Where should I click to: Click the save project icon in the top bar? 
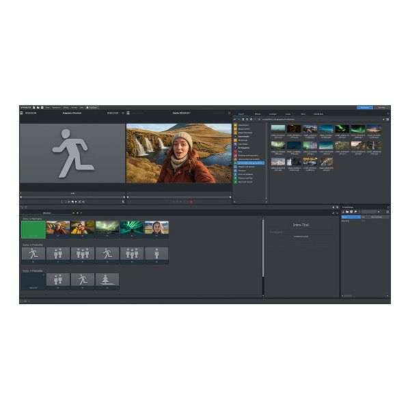pyautogui.click(x=42, y=107)
